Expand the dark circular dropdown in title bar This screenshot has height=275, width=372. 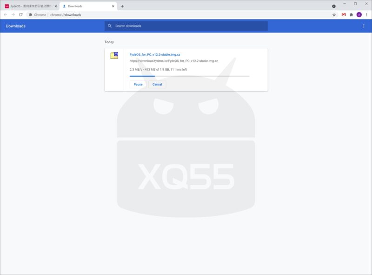pyautogui.click(x=333, y=6)
